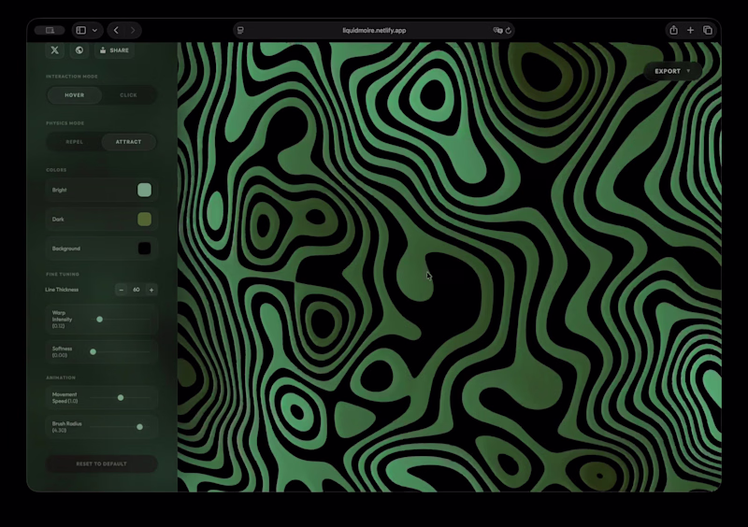Click the 'FINE TUNING' heading
The height and width of the screenshot is (527, 748).
coord(63,274)
